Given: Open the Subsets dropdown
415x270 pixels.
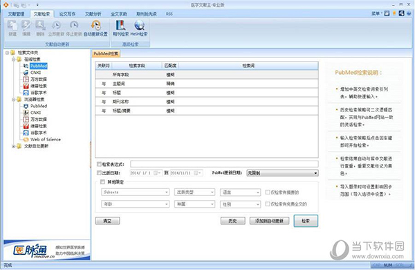Looking at the screenshot, I should [135, 192].
